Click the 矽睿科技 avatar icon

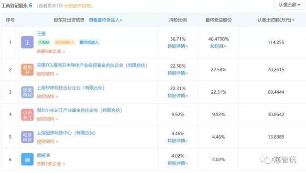27,92
